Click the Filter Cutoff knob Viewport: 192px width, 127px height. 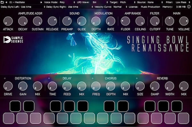pos(155,21)
